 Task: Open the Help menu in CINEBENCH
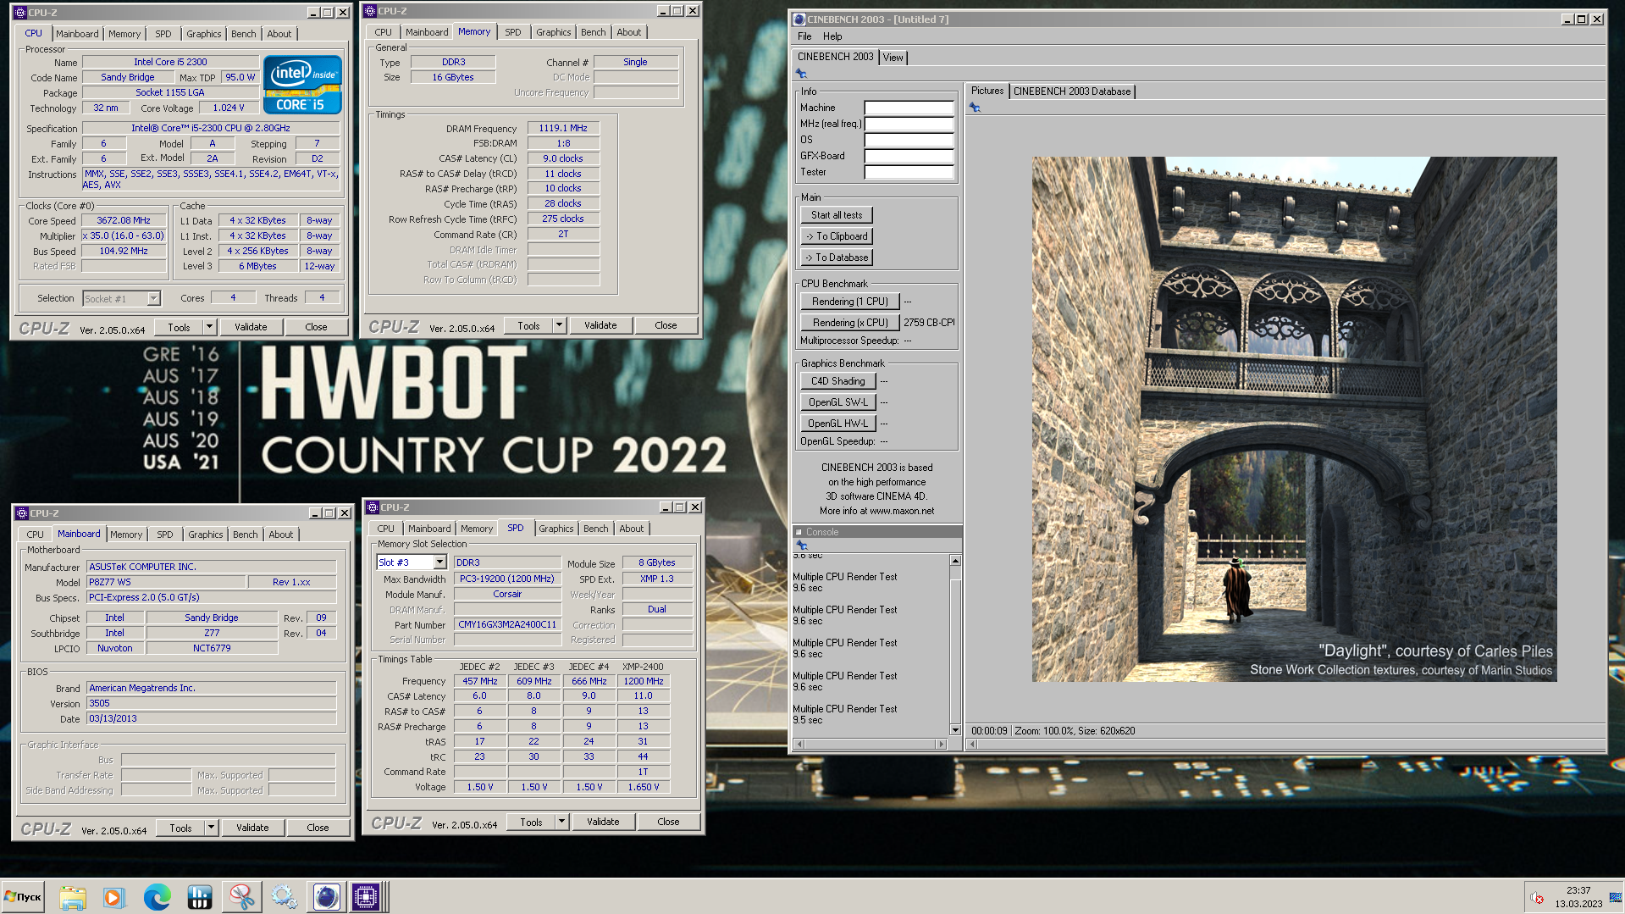(832, 36)
